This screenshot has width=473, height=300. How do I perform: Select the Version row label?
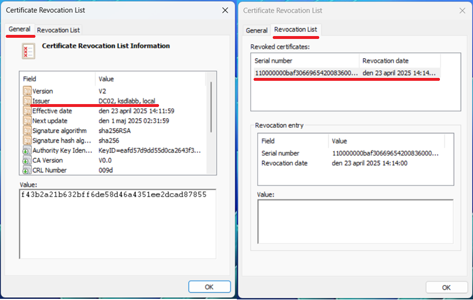point(42,91)
